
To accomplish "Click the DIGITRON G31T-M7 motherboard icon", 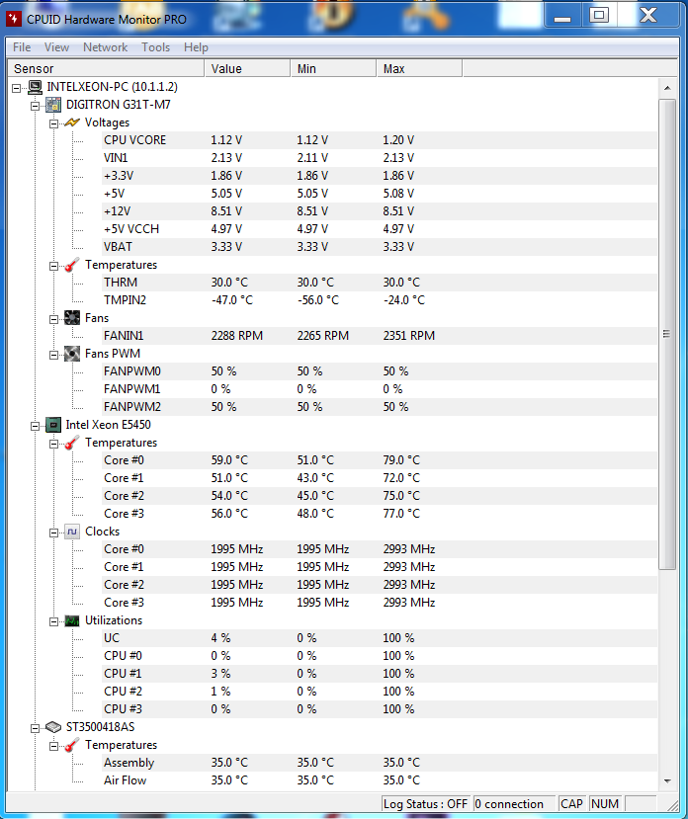I will [x=53, y=105].
